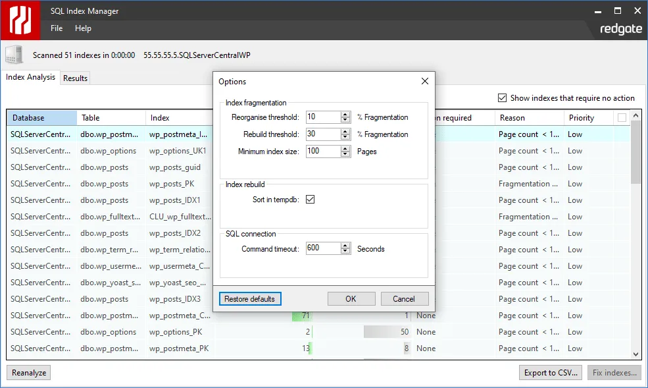Tick the select-all checkbox in table header
648x388 pixels.
[x=622, y=118]
